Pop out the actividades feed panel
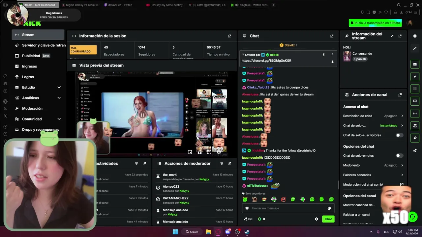This screenshot has width=422, height=237. point(144,164)
